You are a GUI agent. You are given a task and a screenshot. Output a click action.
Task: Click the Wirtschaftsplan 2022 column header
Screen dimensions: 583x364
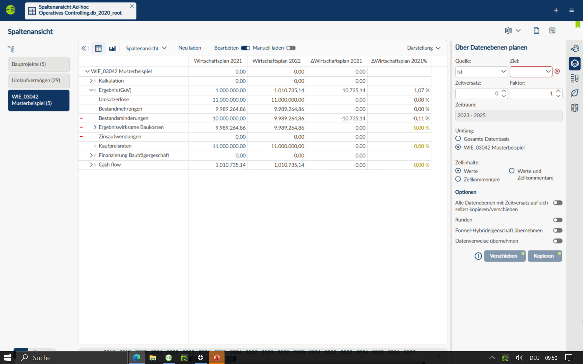click(x=277, y=61)
